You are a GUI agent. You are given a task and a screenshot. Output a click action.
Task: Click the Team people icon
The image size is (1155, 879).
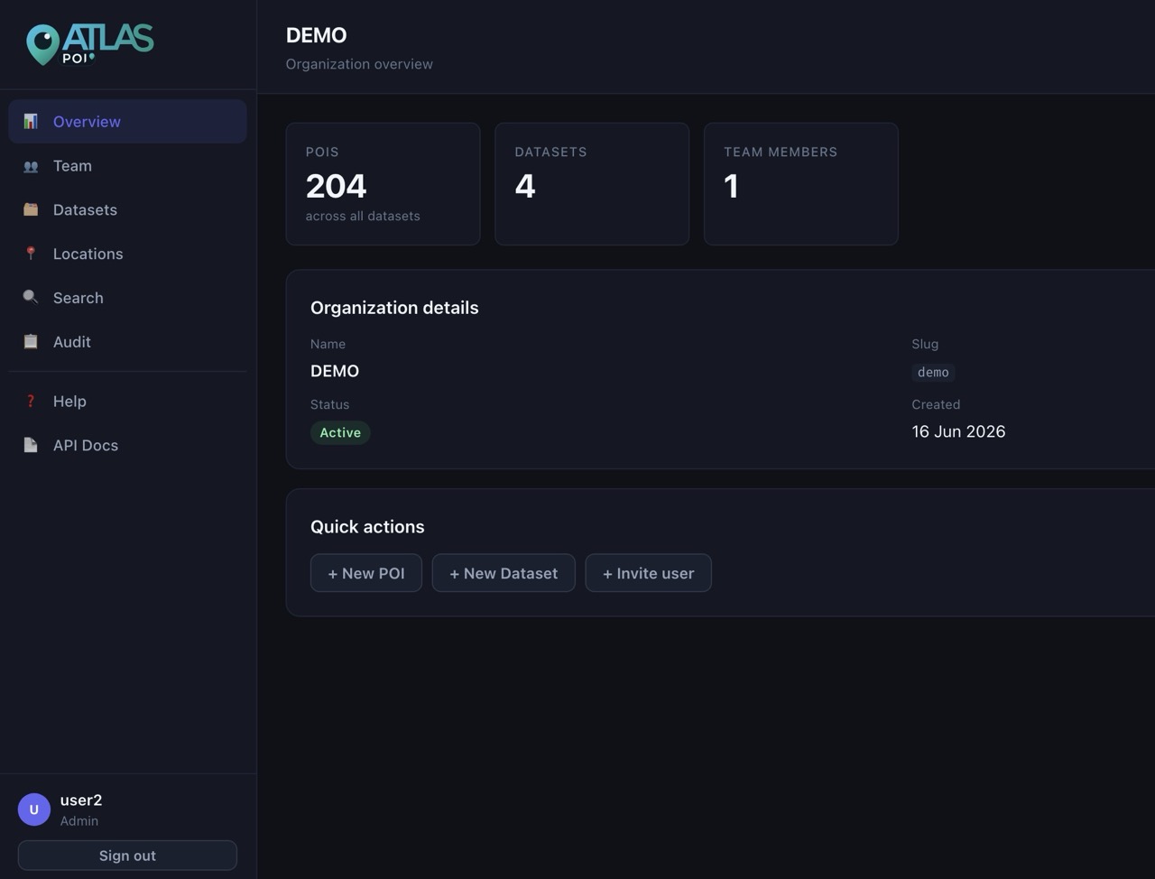(x=31, y=165)
